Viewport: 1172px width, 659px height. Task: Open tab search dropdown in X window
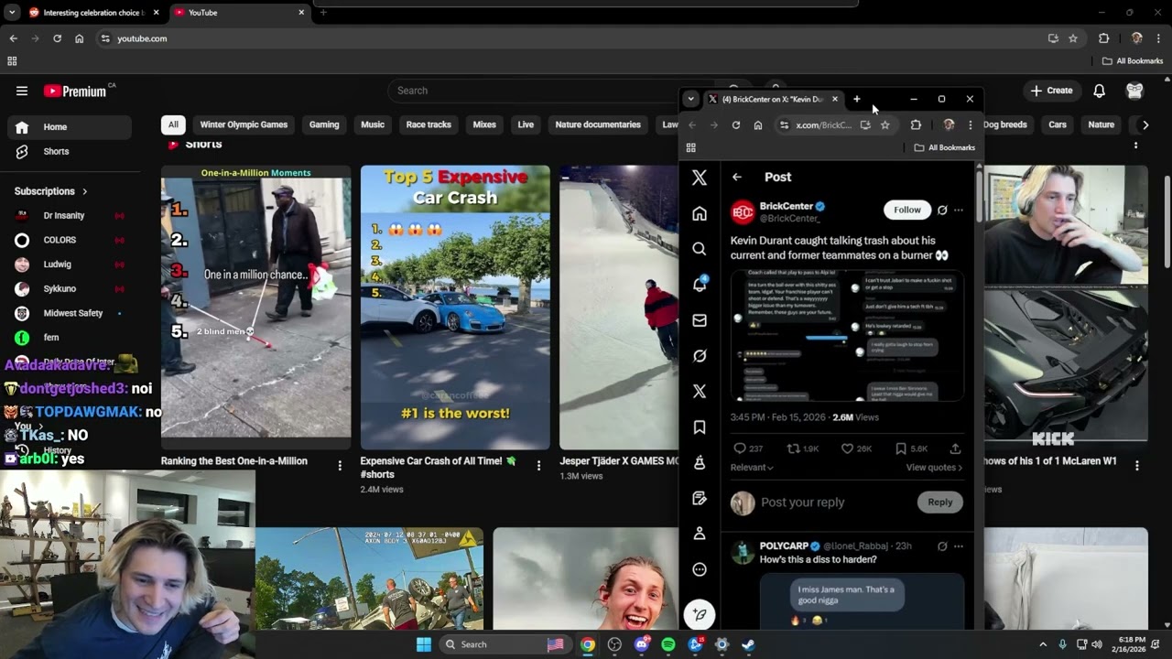(x=690, y=99)
